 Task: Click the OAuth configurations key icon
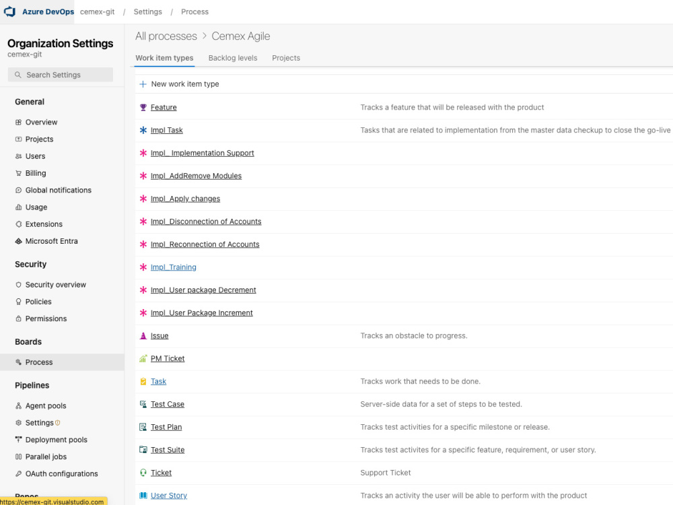[18, 473]
